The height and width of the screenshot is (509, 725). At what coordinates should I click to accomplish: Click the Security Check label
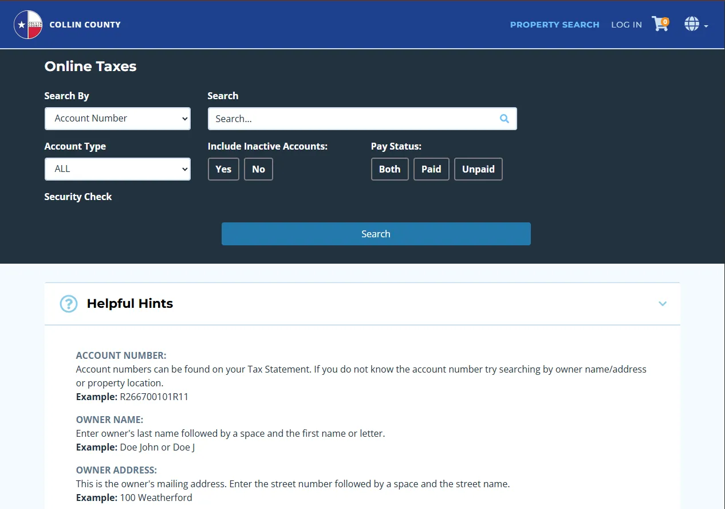tap(78, 197)
